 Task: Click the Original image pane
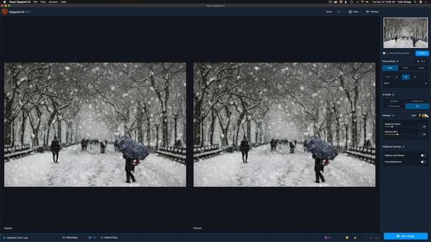95,124
